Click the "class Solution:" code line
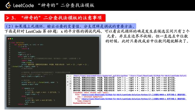 pyautogui.click(x=17, y=43)
